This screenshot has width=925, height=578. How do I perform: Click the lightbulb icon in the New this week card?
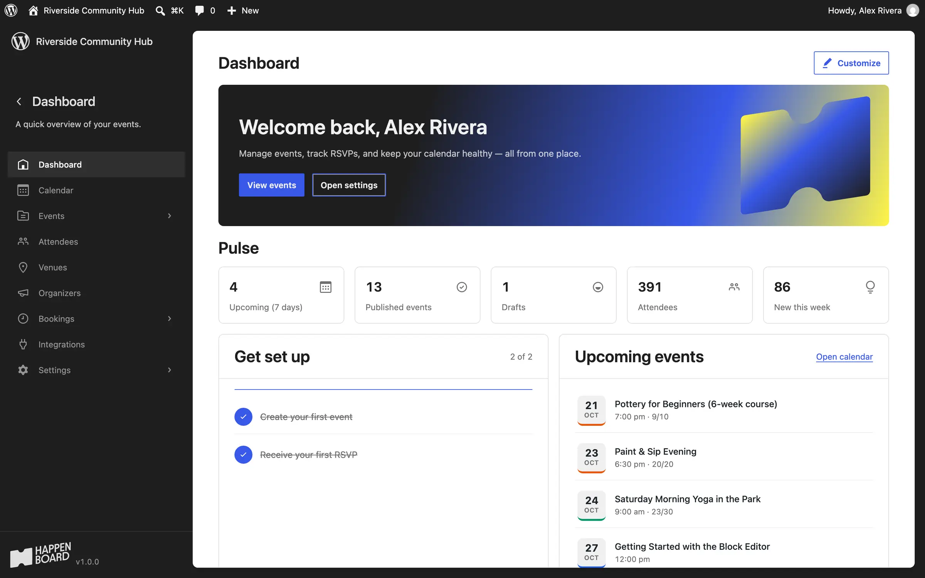click(870, 287)
